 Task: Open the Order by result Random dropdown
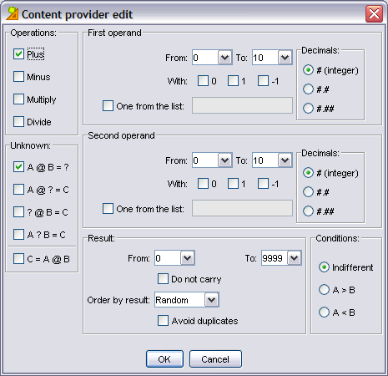[212, 300]
